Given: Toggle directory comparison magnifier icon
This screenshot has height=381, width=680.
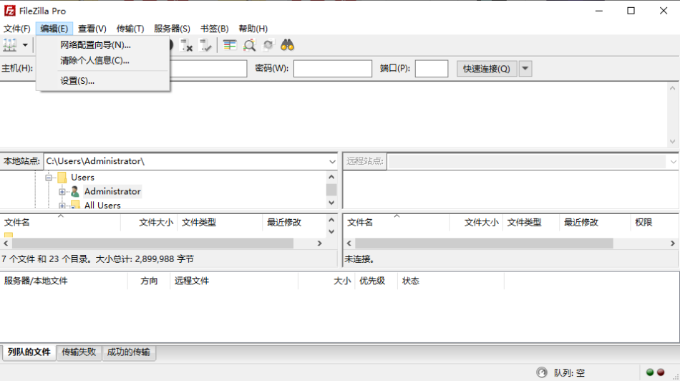Looking at the screenshot, I should (x=249, y=45).
